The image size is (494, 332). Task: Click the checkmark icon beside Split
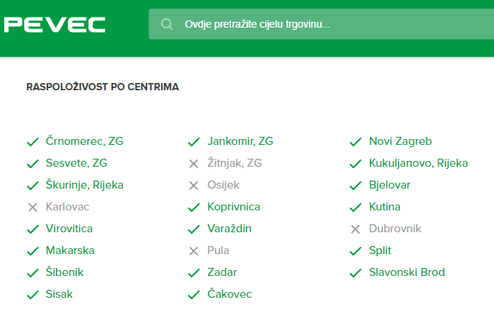click(356, 250)
